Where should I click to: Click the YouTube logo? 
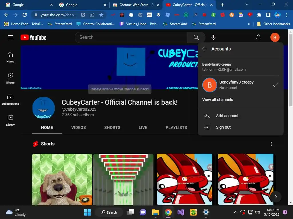click(x=33, y=37)
